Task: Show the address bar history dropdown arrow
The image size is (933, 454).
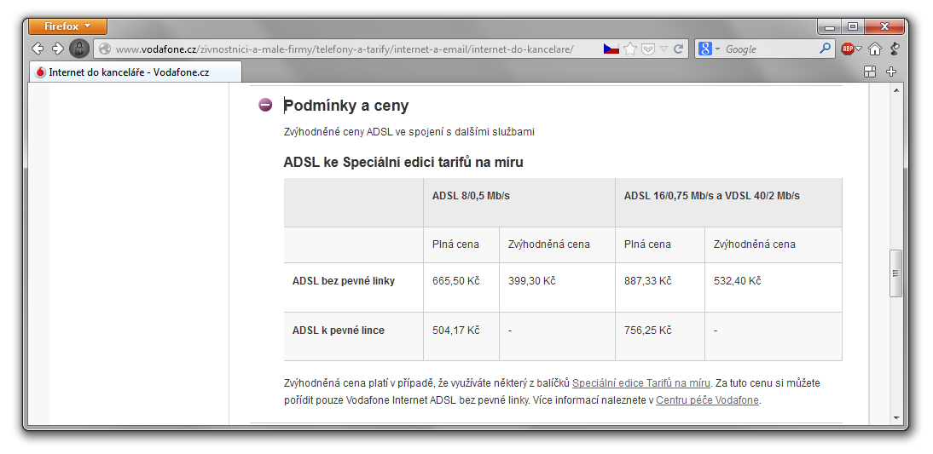Action: [x=664, y=49]
